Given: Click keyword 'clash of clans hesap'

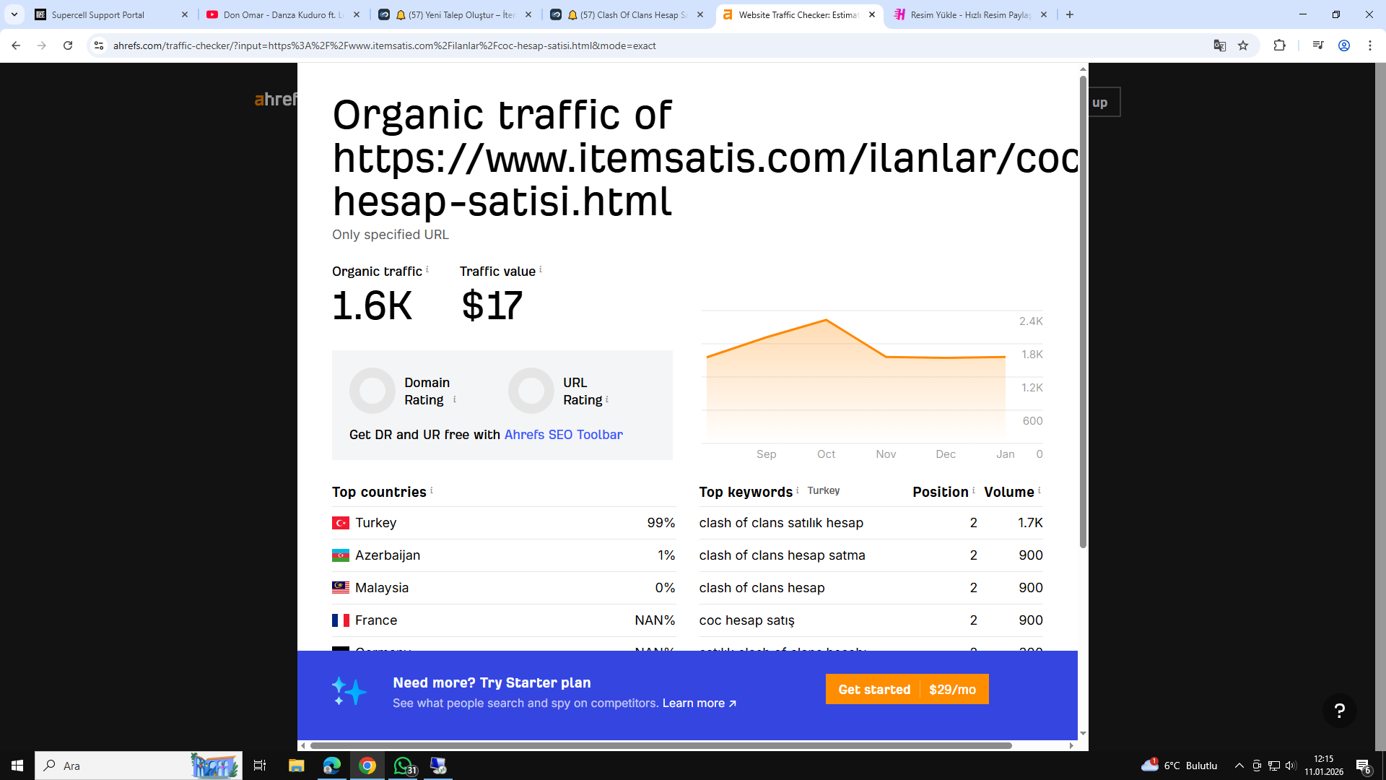Looking at the screenshot, I should (762, 588).
